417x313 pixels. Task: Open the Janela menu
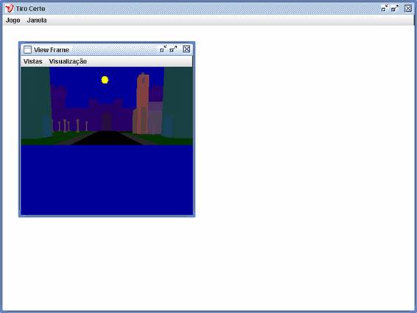point(37,20)
